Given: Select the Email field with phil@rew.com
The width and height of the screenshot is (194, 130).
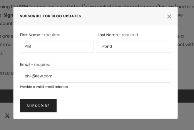Looking at the screenshot, I should (x=95, y=76).
